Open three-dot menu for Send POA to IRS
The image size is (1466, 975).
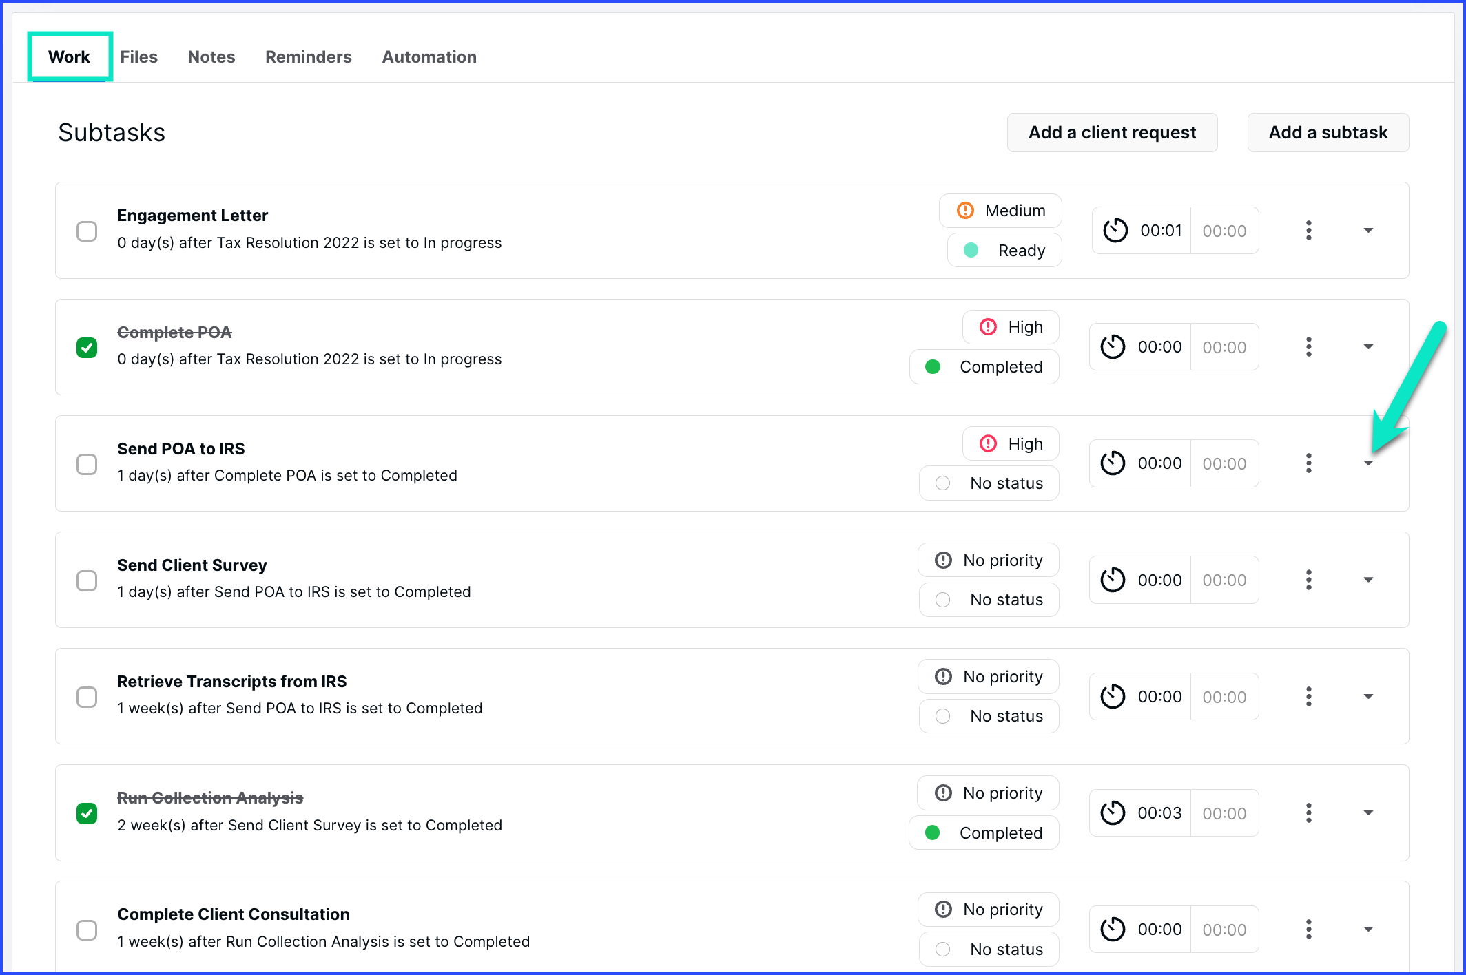click(1309, 463)
